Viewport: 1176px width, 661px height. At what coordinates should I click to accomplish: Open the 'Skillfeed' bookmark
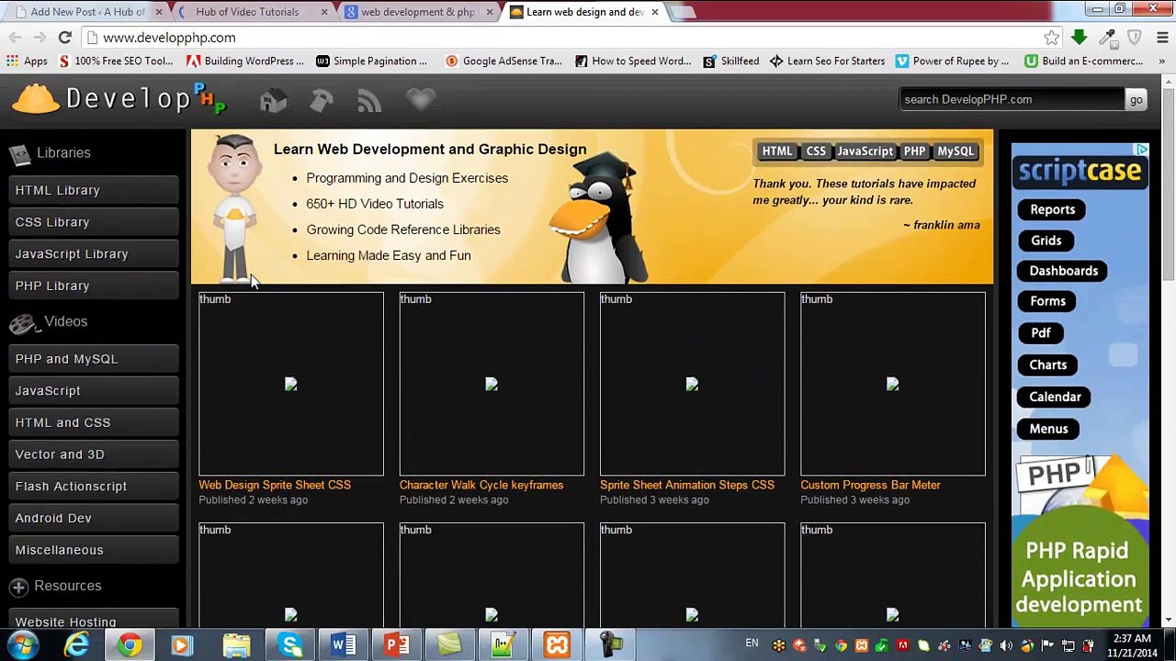(730, 61)
